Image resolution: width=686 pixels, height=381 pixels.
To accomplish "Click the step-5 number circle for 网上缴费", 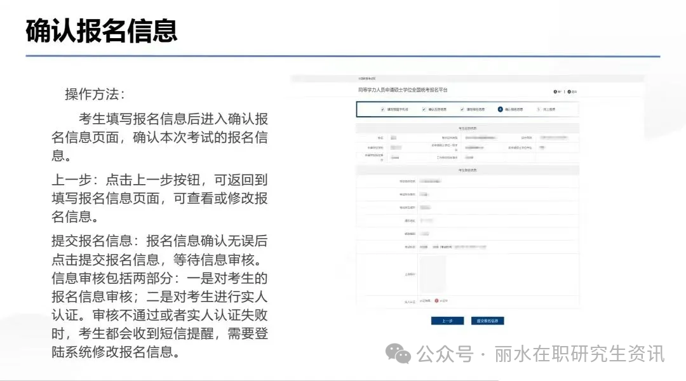I will pos(537,109).
